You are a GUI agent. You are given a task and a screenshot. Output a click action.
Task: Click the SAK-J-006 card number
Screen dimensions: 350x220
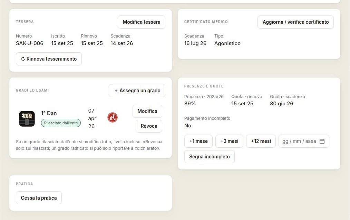click(x=30, y=43)
